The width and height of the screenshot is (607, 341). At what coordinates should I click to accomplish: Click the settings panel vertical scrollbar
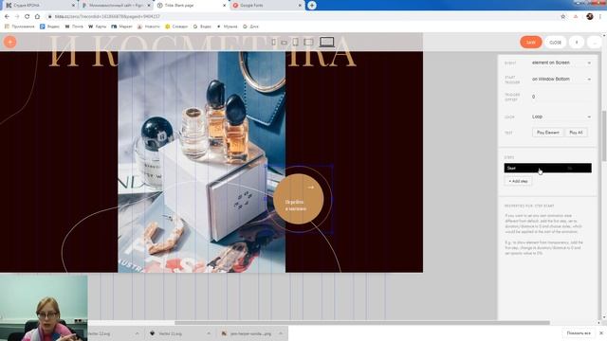point(604,135)
